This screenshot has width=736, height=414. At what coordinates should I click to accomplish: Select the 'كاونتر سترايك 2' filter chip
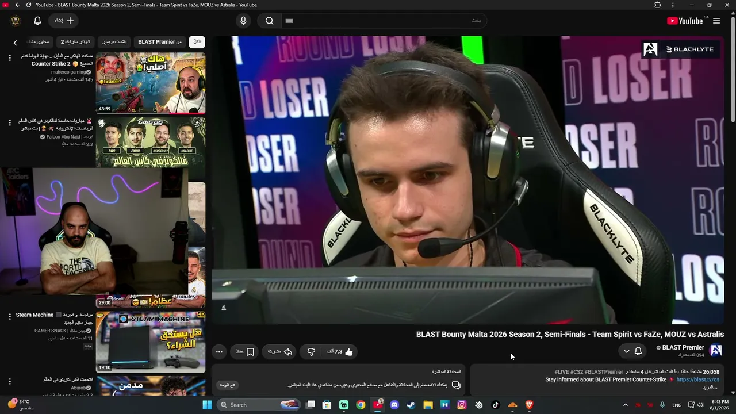coord(75,42)
